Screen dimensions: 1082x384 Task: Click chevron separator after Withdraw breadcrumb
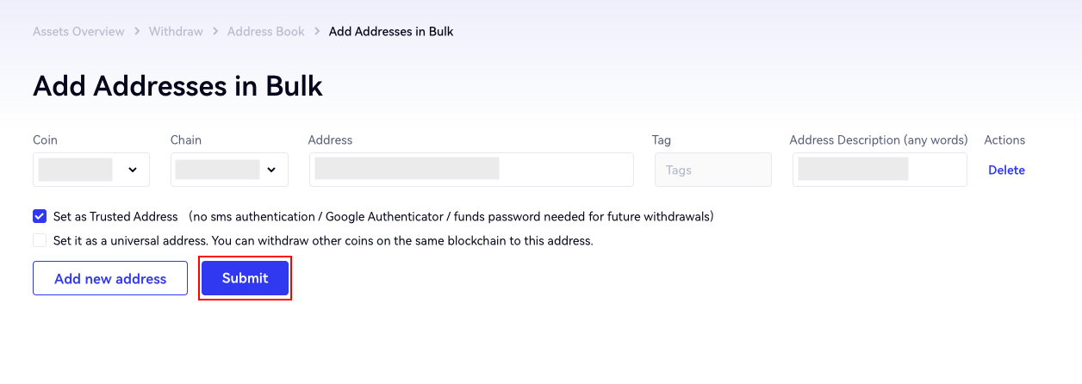click(x=215, y=32)
